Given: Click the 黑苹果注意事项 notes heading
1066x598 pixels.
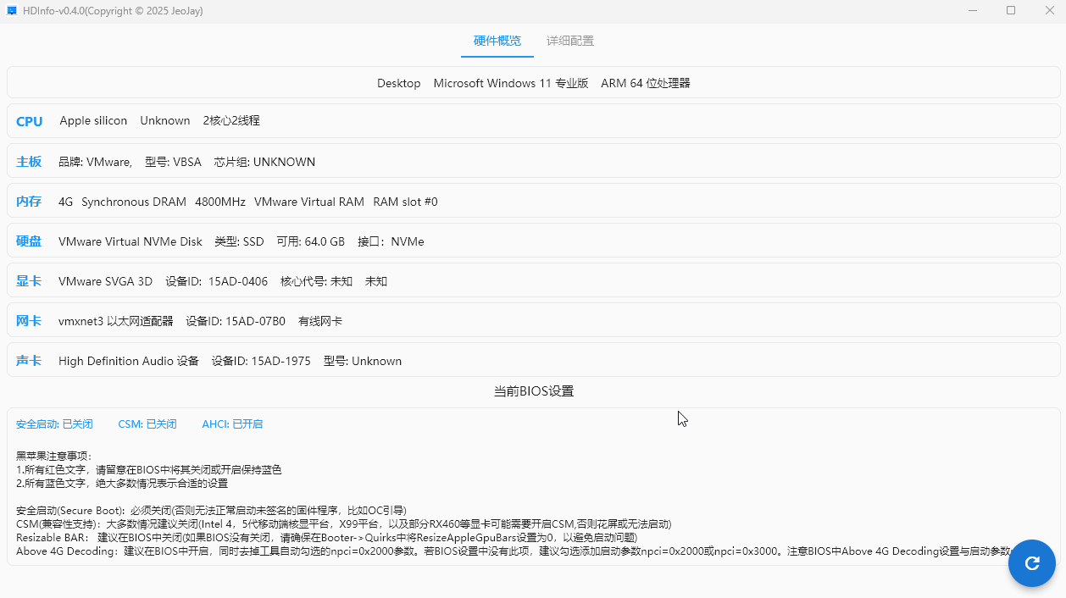Looking at the screenshot, I should click(53, 456).
